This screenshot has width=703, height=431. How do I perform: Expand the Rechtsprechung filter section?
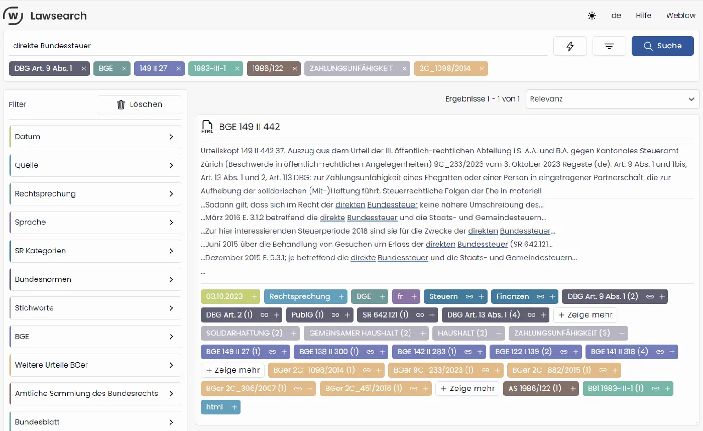[95, 194]
